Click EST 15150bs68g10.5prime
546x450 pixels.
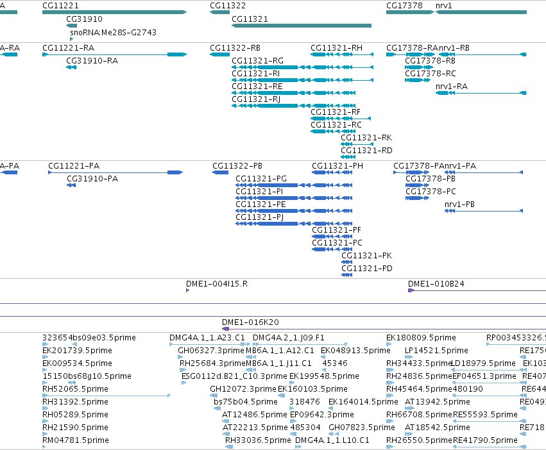[87, 376]
